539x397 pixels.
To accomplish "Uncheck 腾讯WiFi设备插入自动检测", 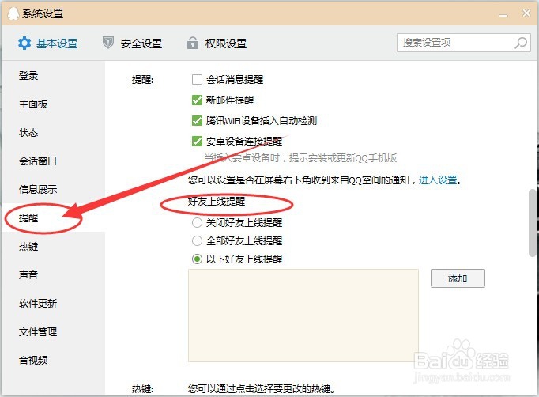I will tap(197, 121).
